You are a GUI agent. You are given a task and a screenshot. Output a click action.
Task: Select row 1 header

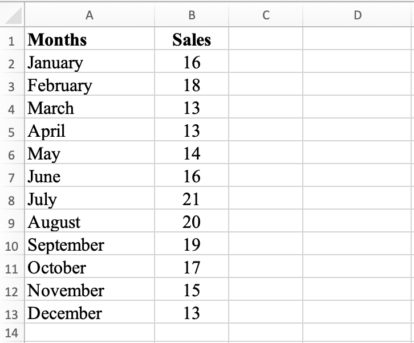(12, 40)
